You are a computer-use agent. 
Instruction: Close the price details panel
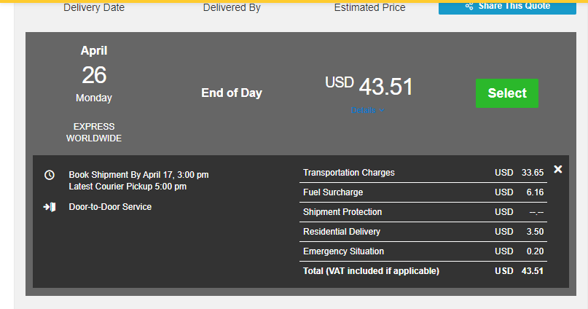(558, 170)
